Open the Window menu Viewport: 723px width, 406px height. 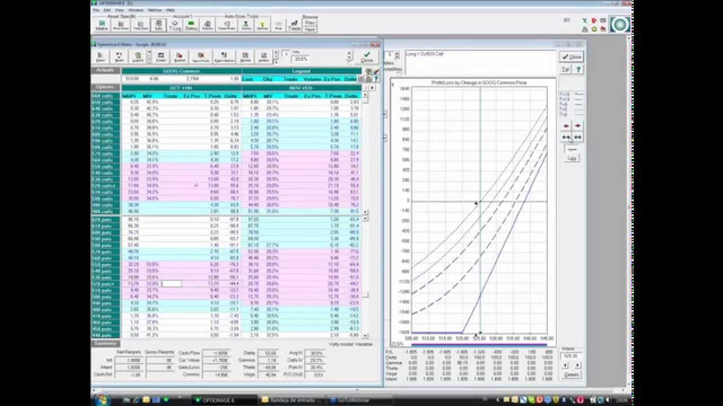pos(136,10)
